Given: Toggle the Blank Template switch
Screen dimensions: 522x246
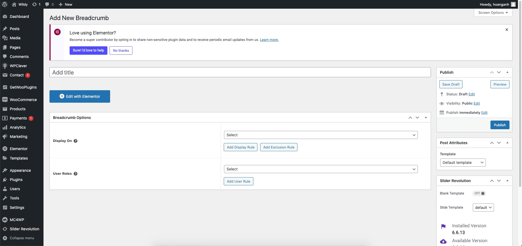Looking at the screenshot, I should pyautogui.click(x=480, y=193).
